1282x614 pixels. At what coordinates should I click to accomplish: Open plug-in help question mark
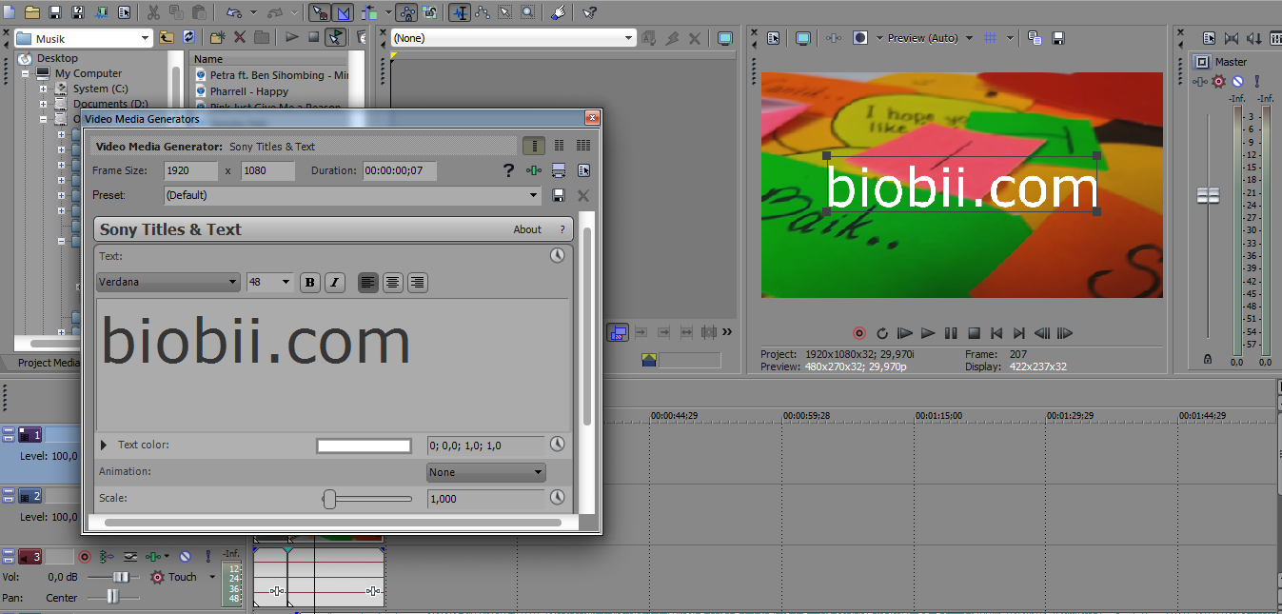508,170
